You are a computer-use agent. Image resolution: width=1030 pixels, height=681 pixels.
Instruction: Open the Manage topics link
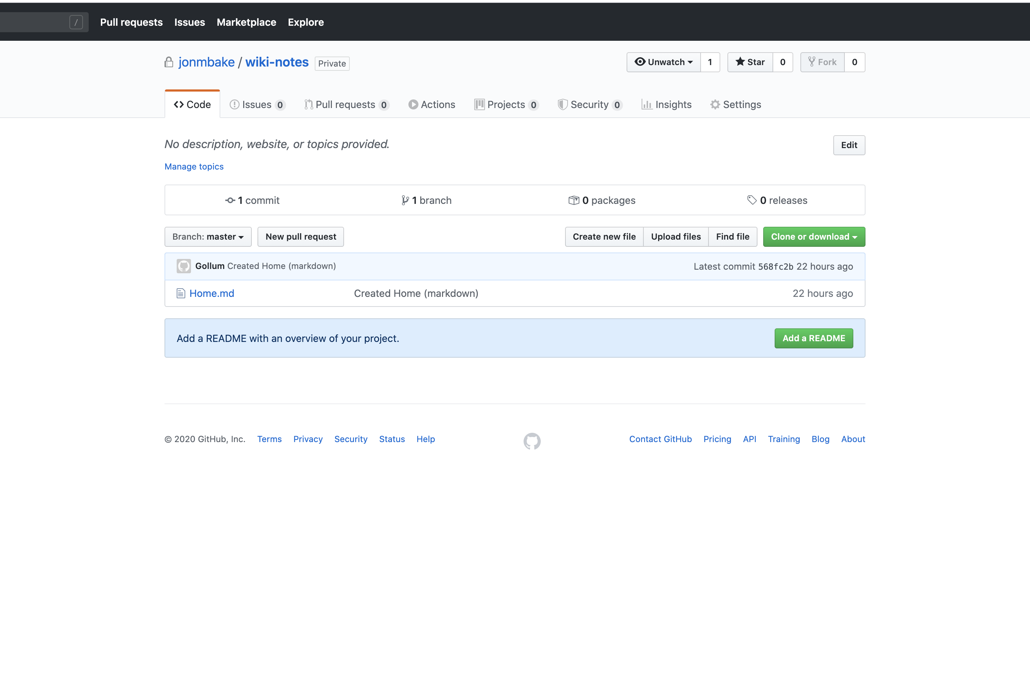(x=194, y=167)
